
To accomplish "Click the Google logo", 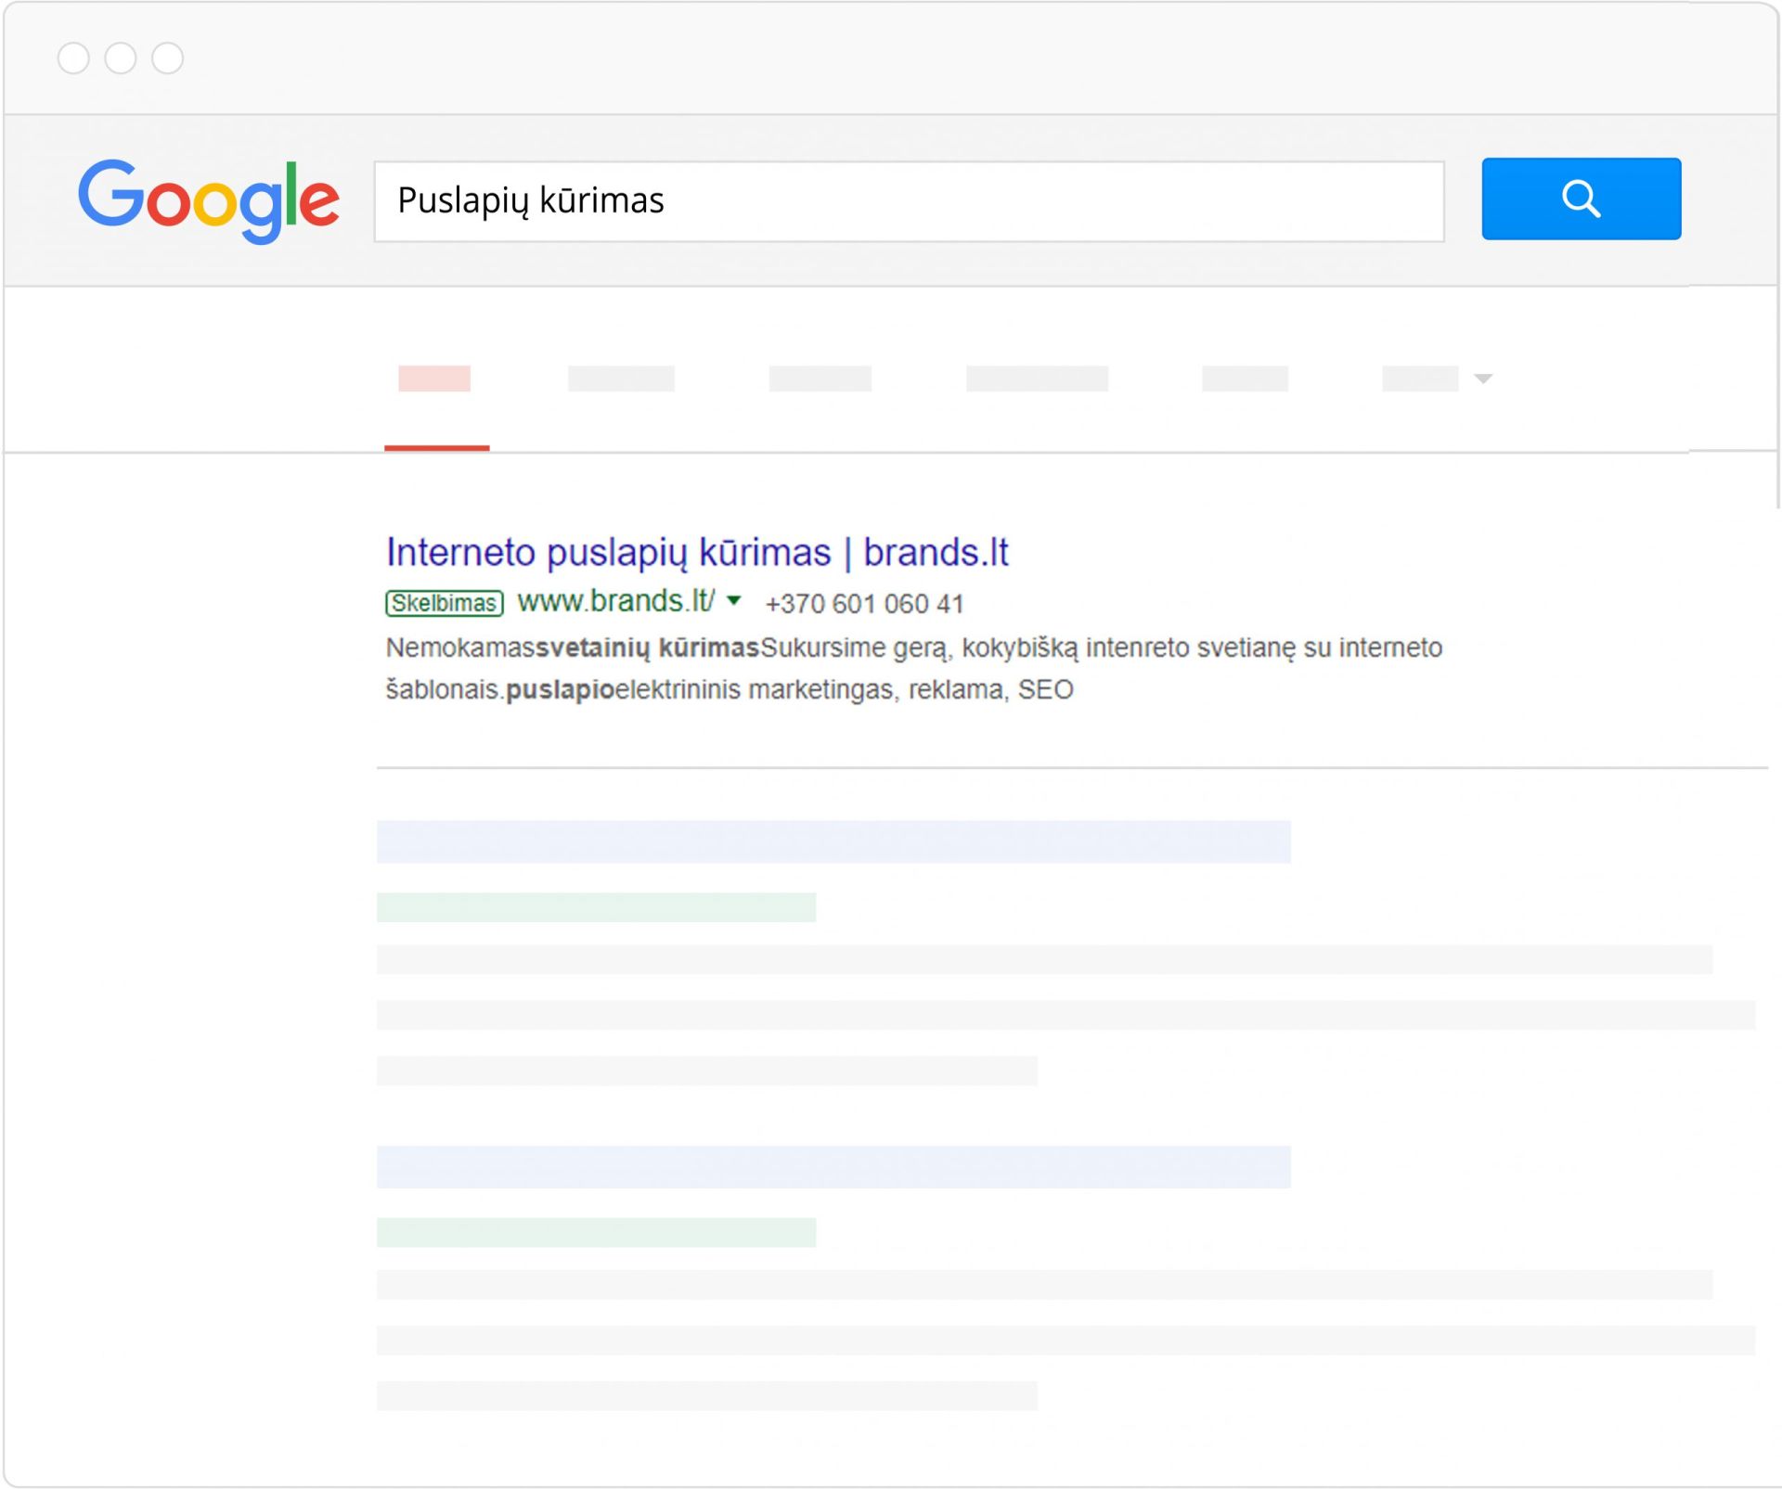I will coord(209,200).
